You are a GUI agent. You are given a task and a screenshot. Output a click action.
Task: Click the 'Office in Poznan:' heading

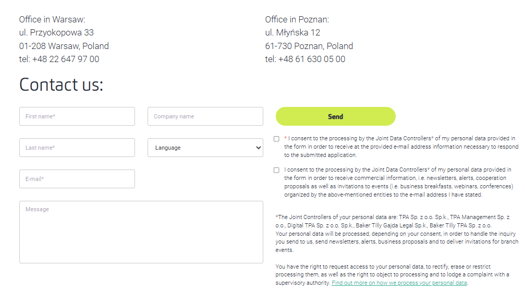pos(297,19)
